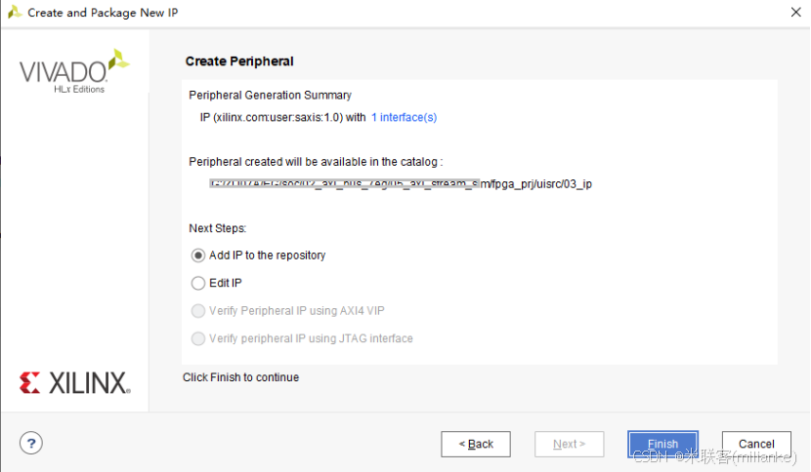Click the "Click Finish to continue" hint text
This screenshot has height=472, width=811.
(240, 377)
